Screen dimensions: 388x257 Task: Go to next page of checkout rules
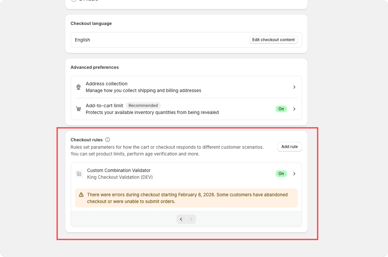[191, 219]
